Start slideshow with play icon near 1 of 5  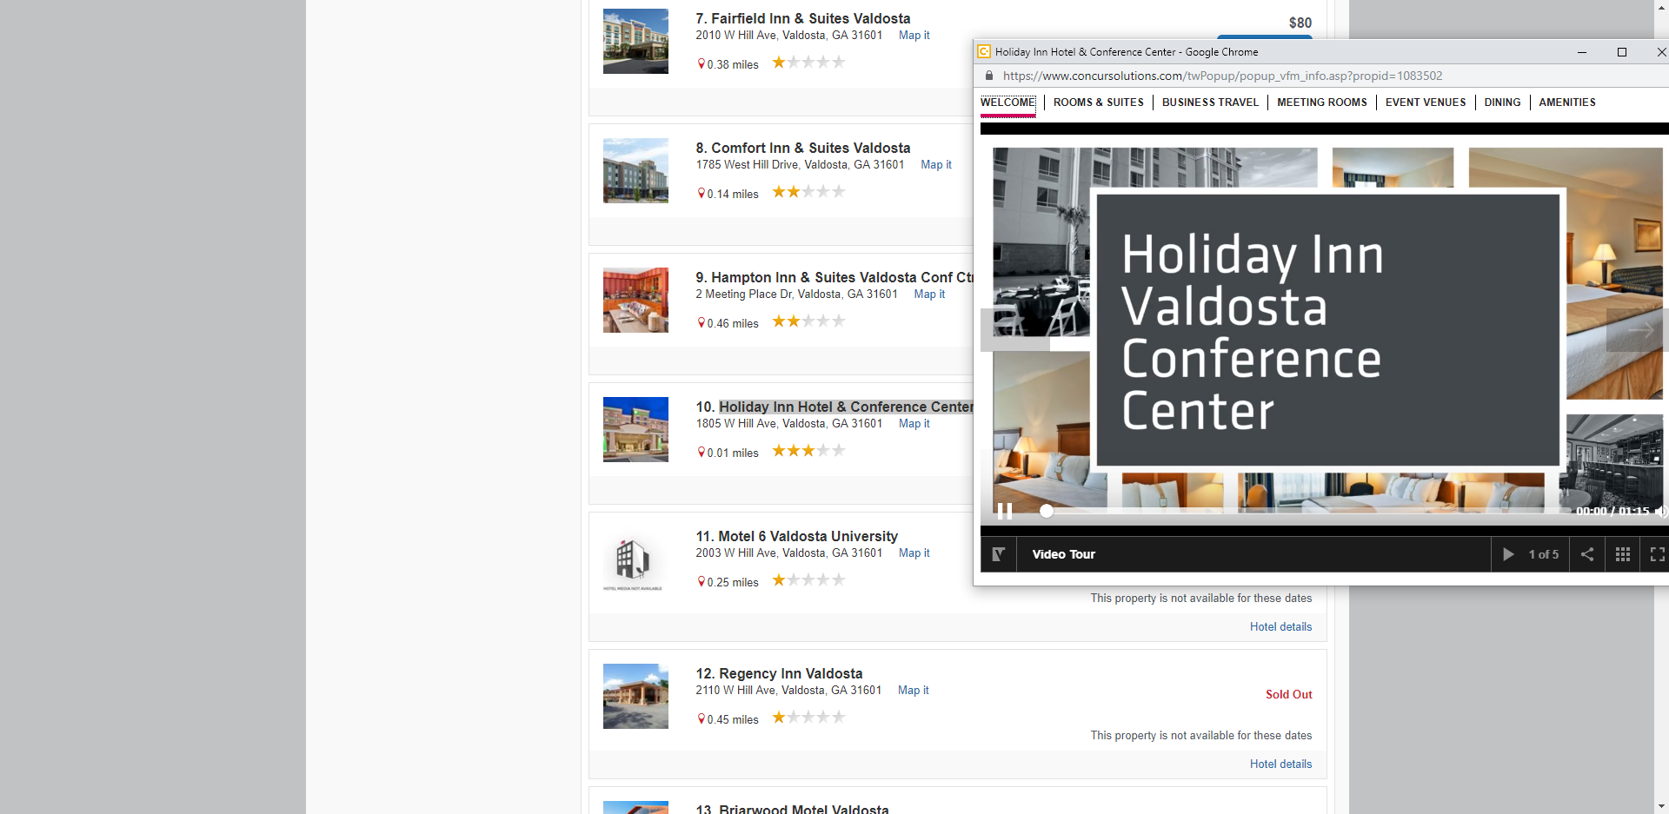click(x=1508, y=554)
